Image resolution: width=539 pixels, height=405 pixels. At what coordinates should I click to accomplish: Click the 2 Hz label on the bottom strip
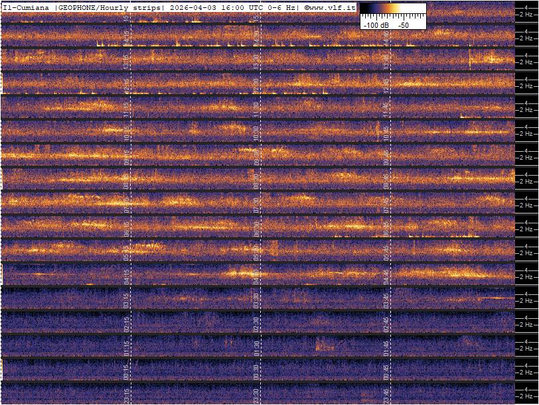coord(525,396)
